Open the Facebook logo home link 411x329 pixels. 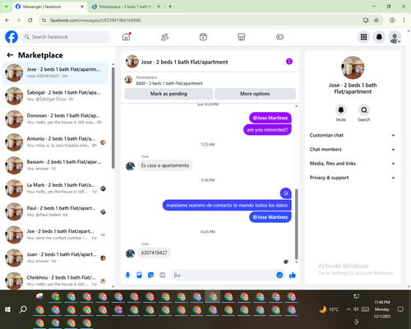(12, 37)
